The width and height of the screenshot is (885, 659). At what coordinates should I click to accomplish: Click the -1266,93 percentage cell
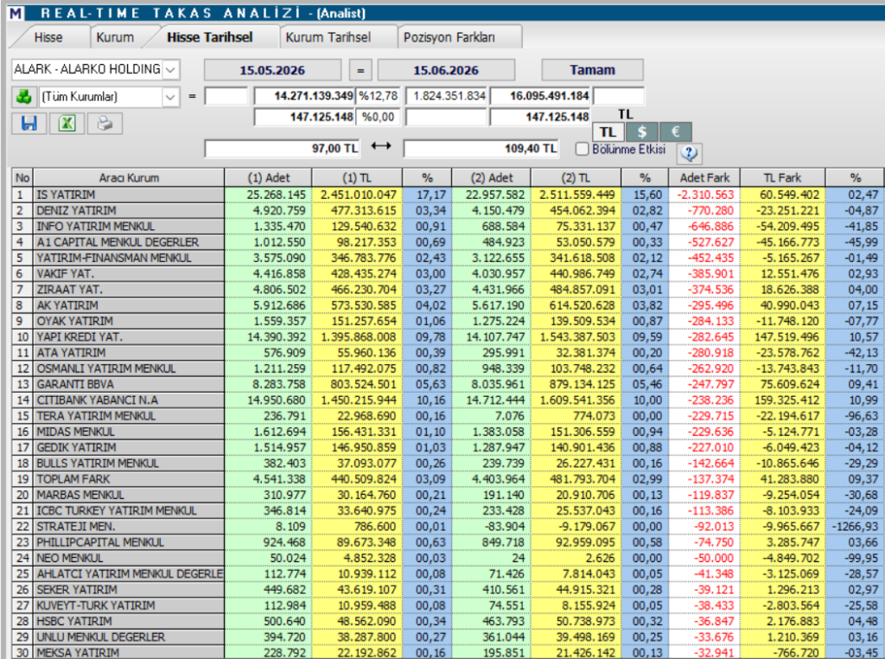(x=855, y=527)
